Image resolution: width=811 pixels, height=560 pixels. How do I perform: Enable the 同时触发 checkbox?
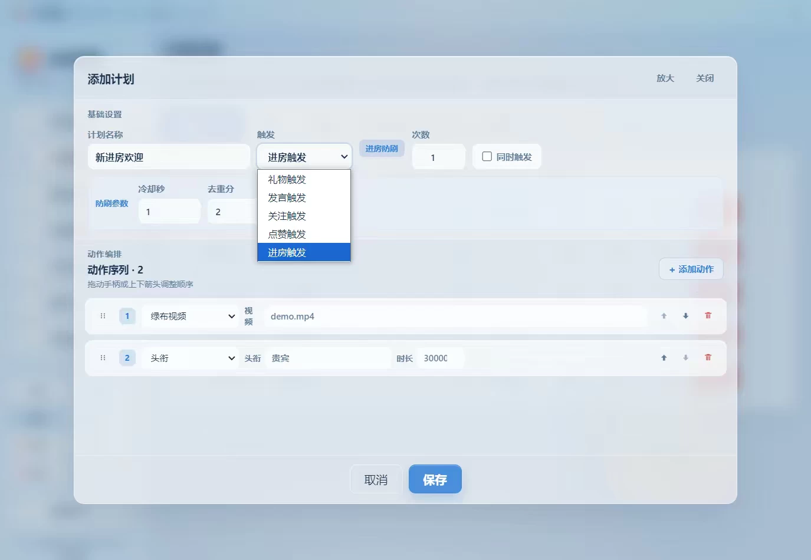(487, 157)
